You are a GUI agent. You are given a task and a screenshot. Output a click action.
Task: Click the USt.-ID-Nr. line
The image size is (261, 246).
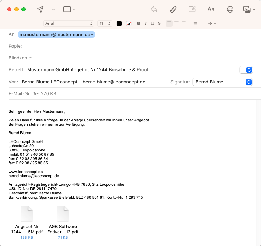[33, 189]
